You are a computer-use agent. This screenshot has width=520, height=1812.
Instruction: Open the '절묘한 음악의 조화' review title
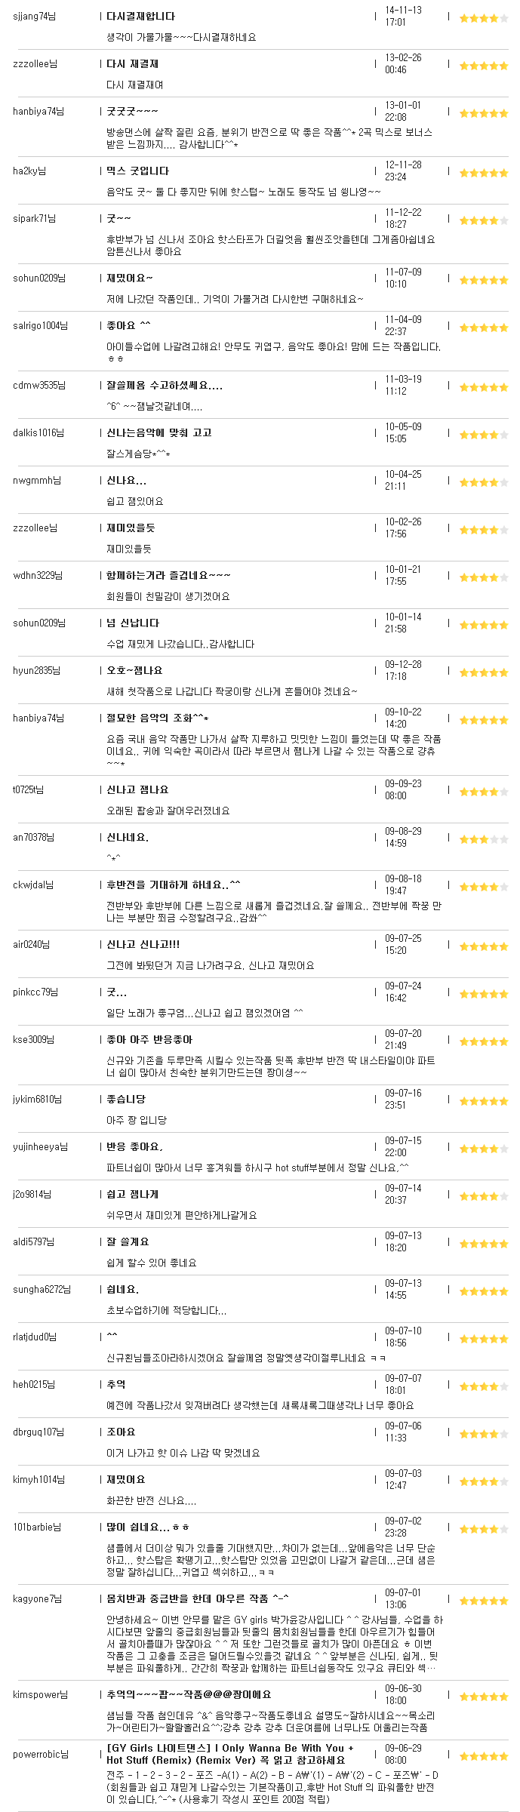pos(158,718)
